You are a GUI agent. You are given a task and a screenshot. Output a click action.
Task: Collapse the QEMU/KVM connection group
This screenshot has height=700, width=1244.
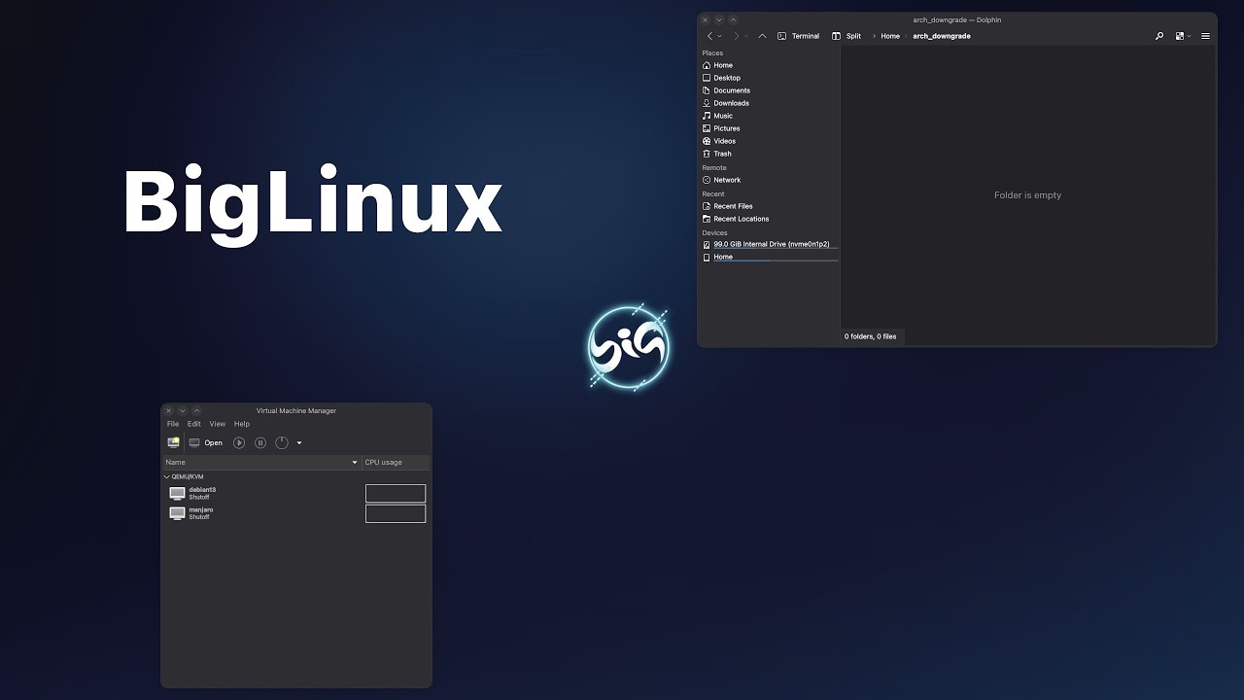(x=167, y=477)
